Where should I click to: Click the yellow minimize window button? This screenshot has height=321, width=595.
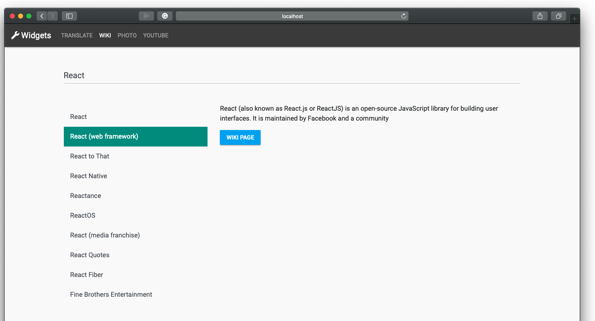point(21,16)
